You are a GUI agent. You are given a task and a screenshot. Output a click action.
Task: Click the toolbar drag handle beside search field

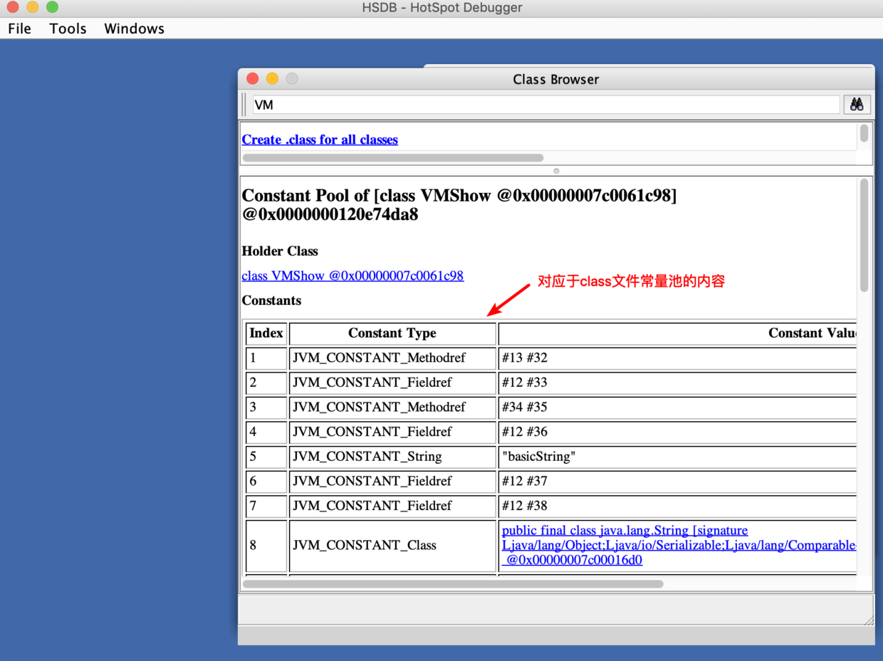click(244, 105)
